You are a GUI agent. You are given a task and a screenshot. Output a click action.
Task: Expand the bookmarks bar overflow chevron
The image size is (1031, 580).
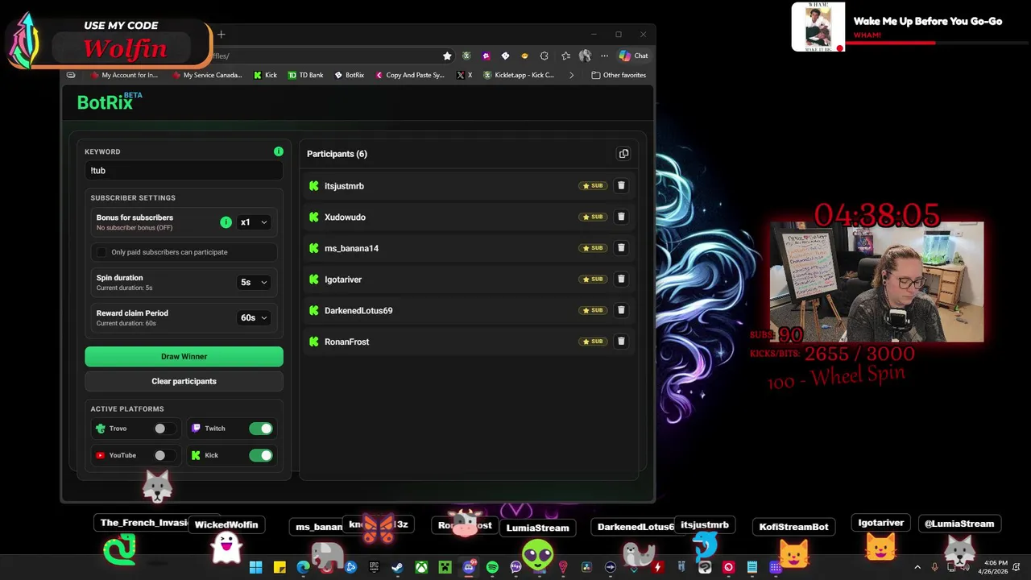click(x=571, y=75)
